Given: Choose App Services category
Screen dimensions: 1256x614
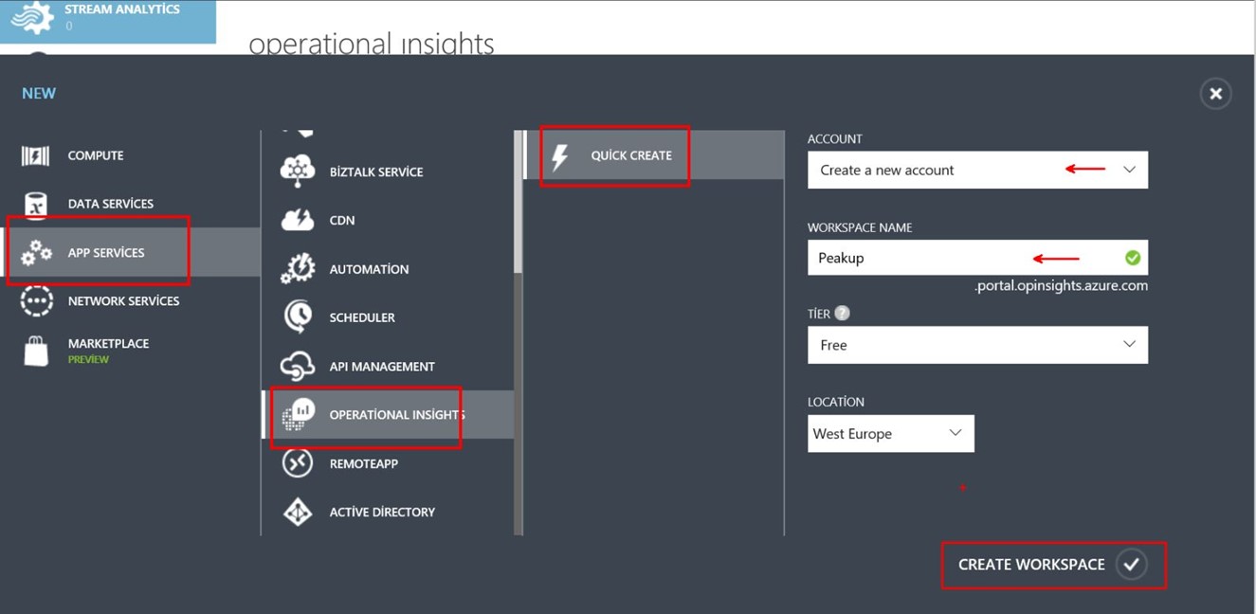Looking at the screenshot, I should (x=130, y=252).
